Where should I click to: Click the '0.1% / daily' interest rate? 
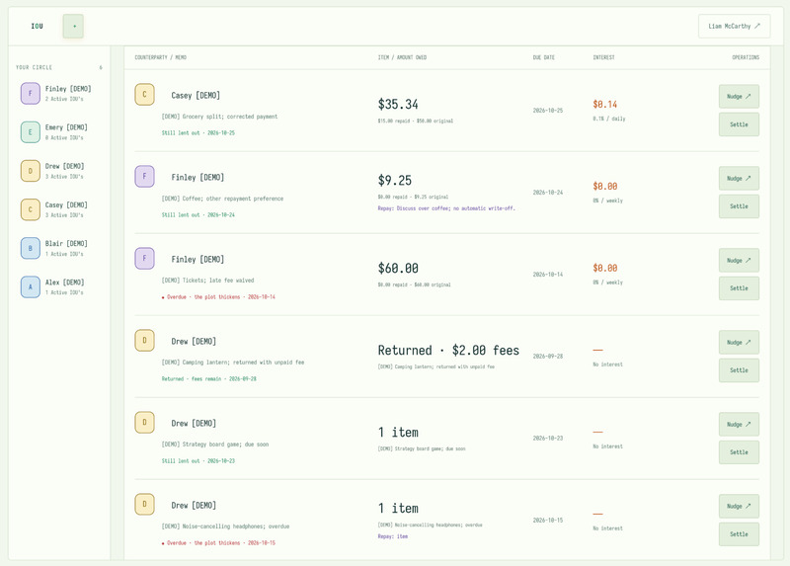pos(609,119)
